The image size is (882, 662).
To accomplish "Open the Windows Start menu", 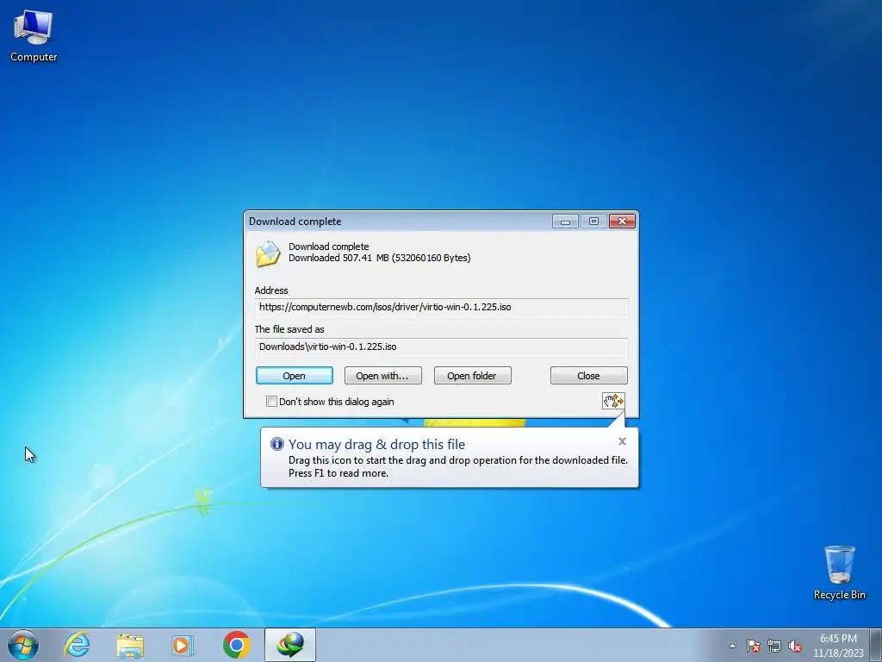I will [23, 645].
